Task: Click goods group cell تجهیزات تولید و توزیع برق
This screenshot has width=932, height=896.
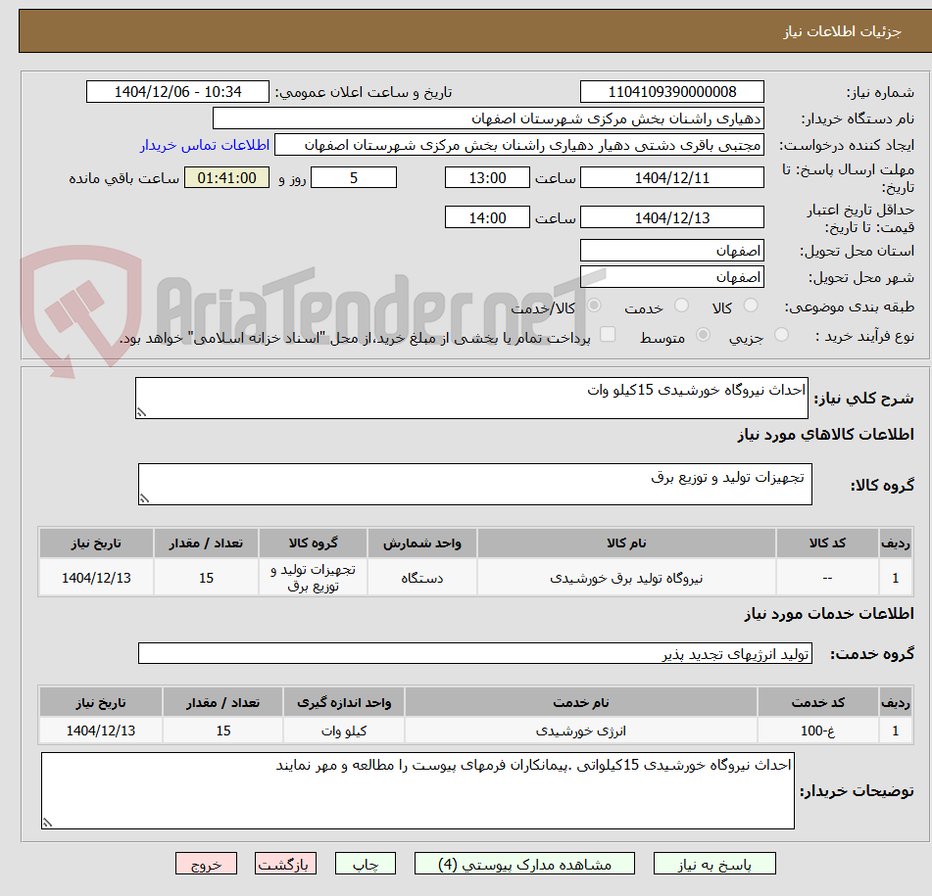Action: [314, 577]
